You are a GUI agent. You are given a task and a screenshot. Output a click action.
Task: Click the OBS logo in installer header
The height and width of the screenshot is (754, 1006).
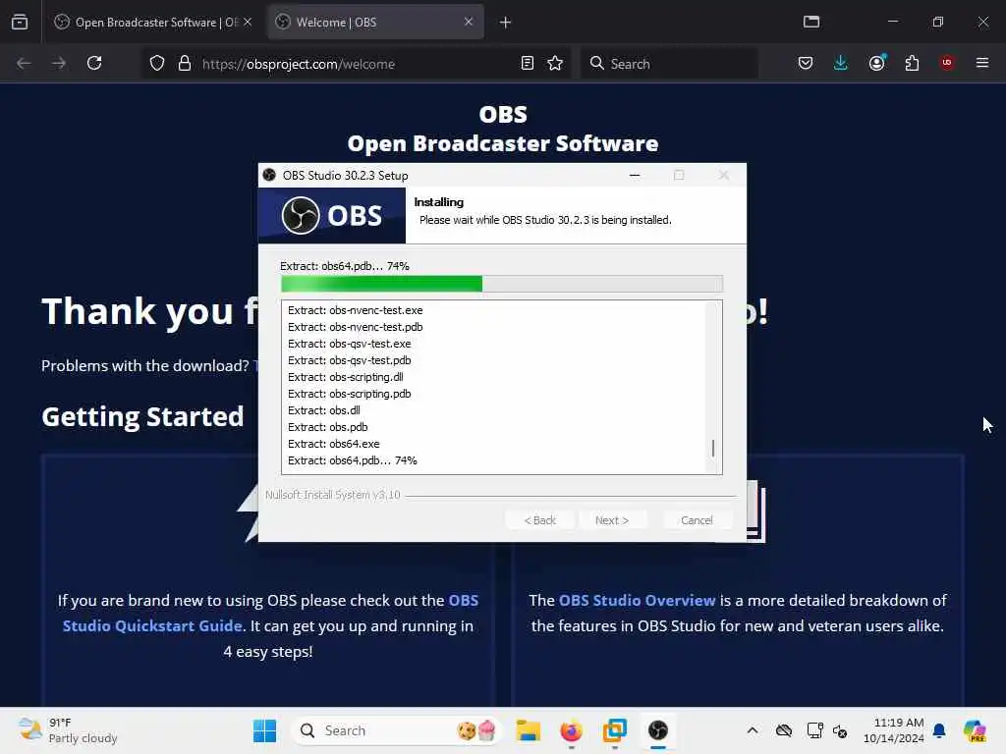(x=332, y=215)
